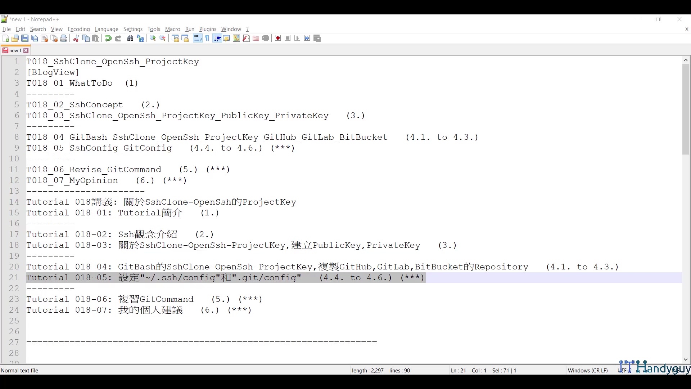Undo the last edit with the toolbar arrow
The image size is (691, 389).
tap(108, 38)
